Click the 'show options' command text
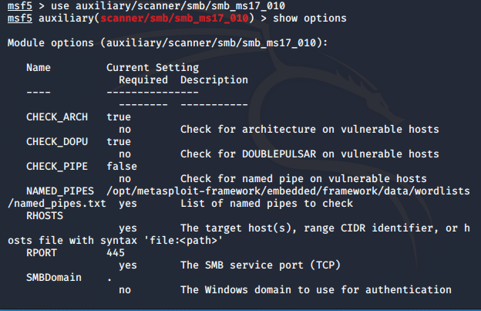Image resolution: width=481 pixels, height=311 pixels. [310, 18]
